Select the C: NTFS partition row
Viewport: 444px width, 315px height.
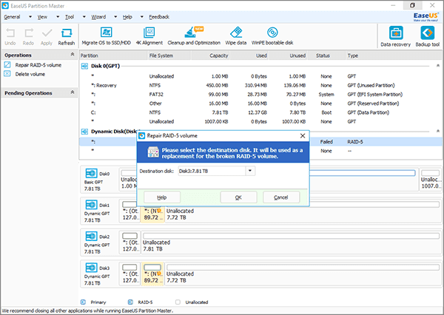[x=260, y=112]
